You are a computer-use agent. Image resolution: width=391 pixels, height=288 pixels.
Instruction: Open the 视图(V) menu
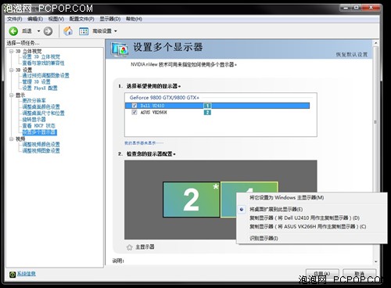pyautogui.click(x=56, y=19)
